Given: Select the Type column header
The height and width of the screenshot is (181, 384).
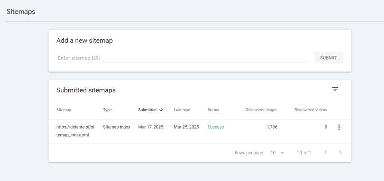Looking at the screenshot, I should (107, 110).
